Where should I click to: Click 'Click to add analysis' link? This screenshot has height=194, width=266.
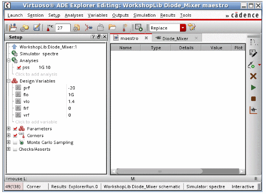[36, 74]
